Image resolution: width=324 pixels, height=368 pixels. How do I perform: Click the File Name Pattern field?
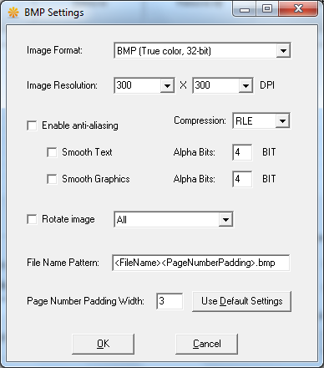[200, 263]
